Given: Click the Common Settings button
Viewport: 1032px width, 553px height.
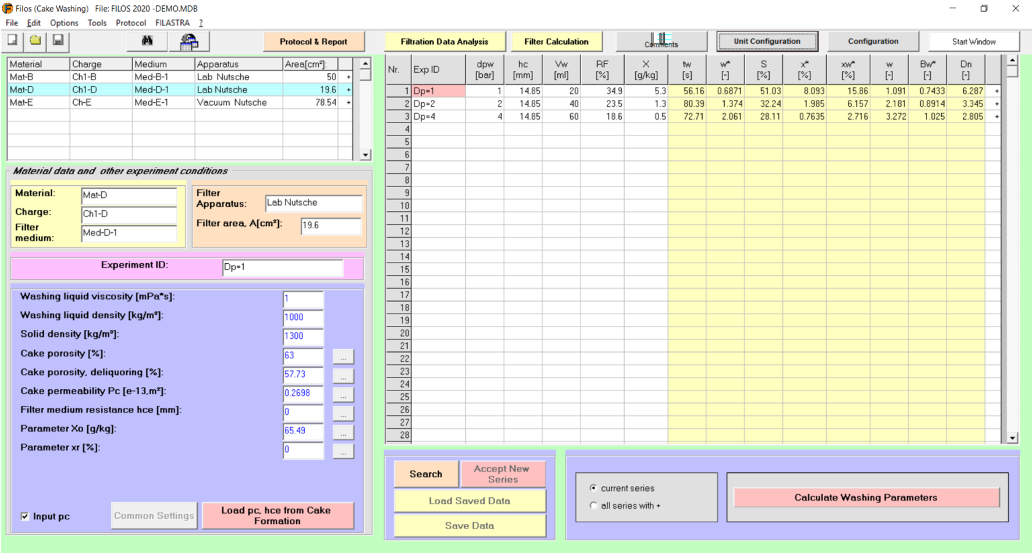Looking at the screenshot, I should coord(154,515).
